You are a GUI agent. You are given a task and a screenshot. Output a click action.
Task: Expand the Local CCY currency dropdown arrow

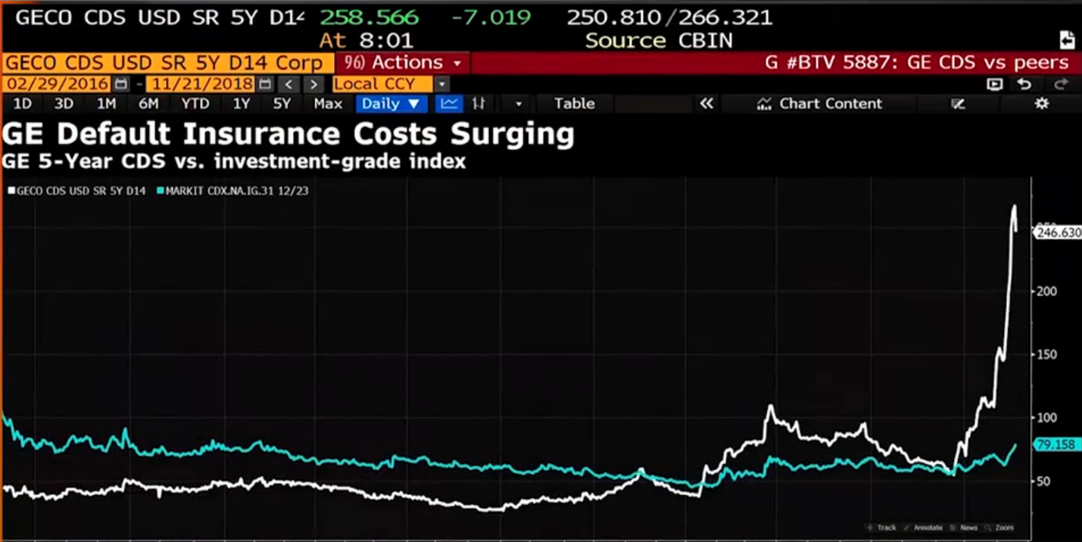point(442,84)
